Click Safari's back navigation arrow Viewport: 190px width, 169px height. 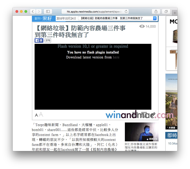tap(33, 11)
